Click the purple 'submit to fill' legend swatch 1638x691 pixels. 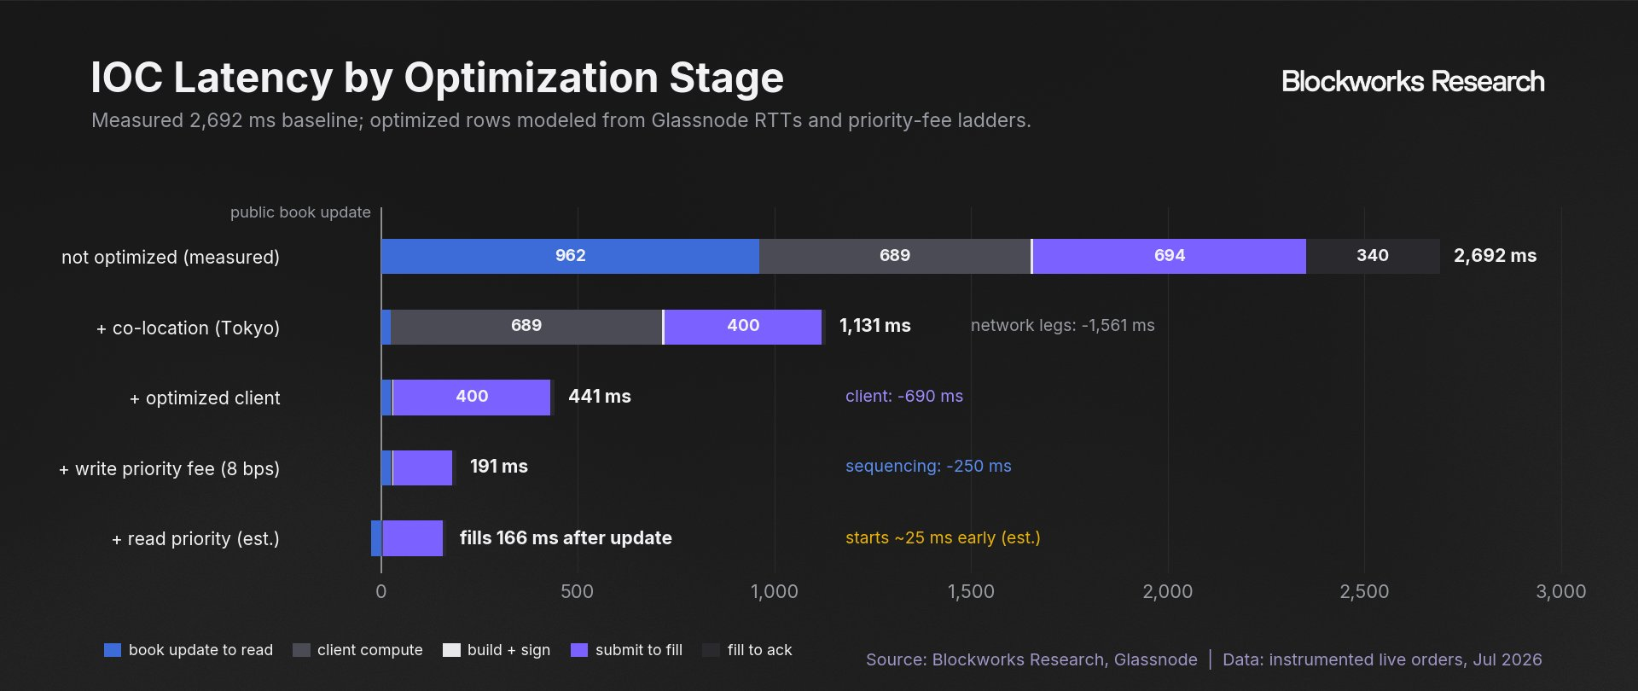[x=579, y=650]
